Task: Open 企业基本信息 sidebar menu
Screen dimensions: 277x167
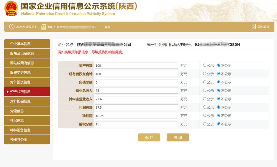Action: [27, 44]
